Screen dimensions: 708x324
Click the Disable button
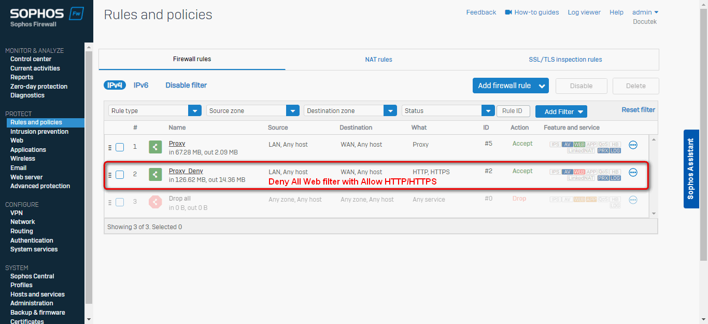[582, 86]
